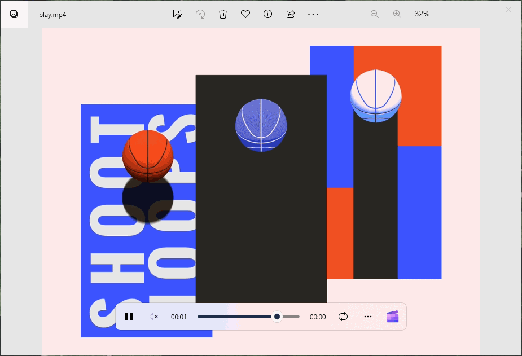This screenshot has width=522, height=356.
Task: Mark play.mp4 as a favorite
Action: click(245, 14)
